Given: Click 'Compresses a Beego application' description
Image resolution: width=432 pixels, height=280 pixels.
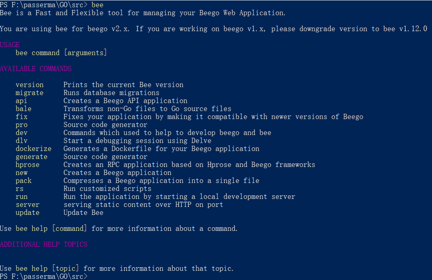Looking at the screenshot, I should pyautogui.click(x=161, y=181).
